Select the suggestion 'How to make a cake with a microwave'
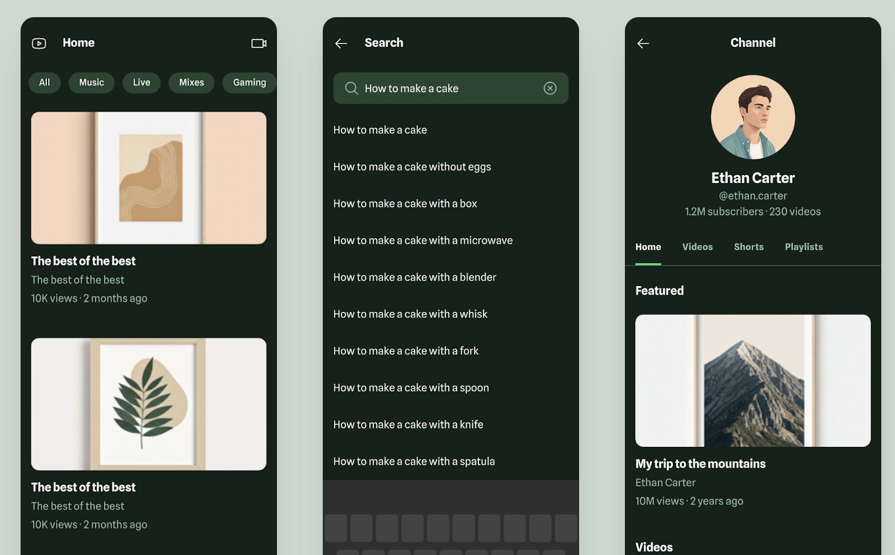The image size is (895, 555). tap(423, 240)
